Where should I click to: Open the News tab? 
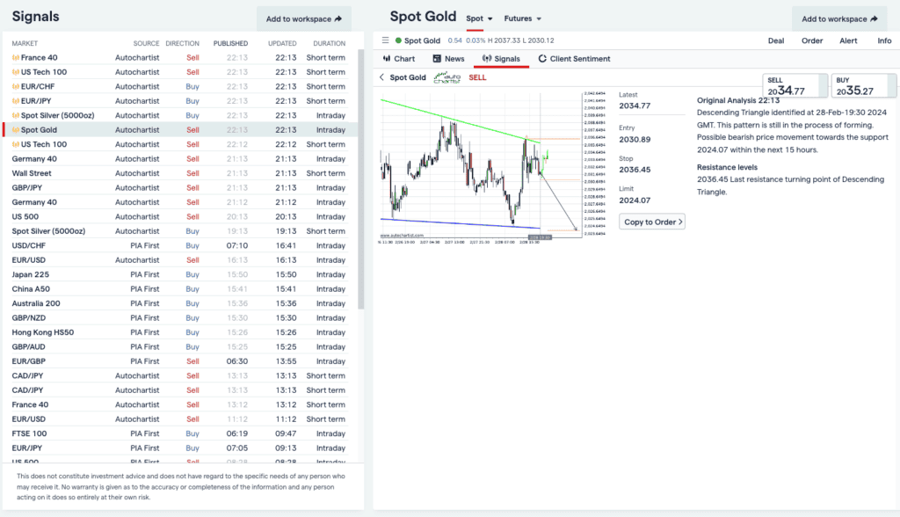coord(448,59)
